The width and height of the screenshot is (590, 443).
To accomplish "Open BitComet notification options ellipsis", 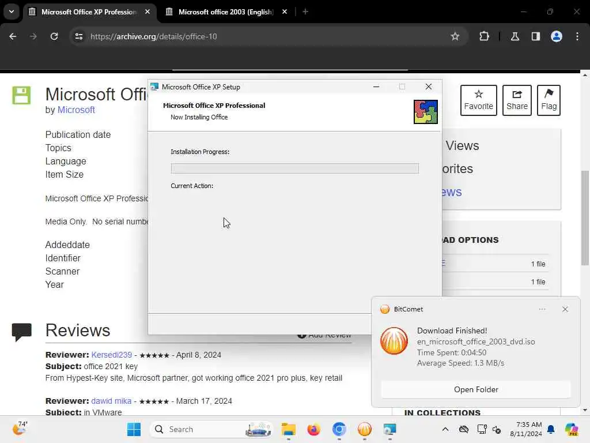I will [x=542, y=309].
